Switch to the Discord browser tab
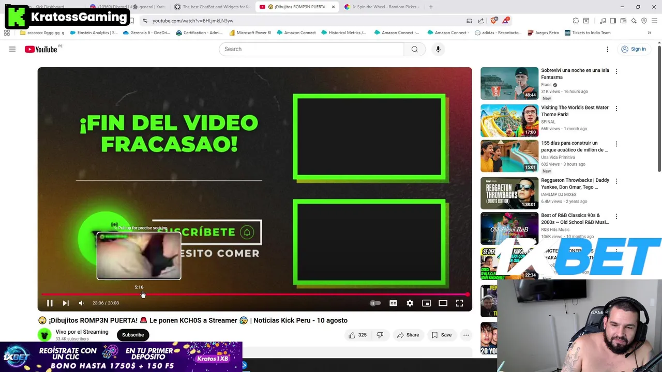 coord(127,7)
